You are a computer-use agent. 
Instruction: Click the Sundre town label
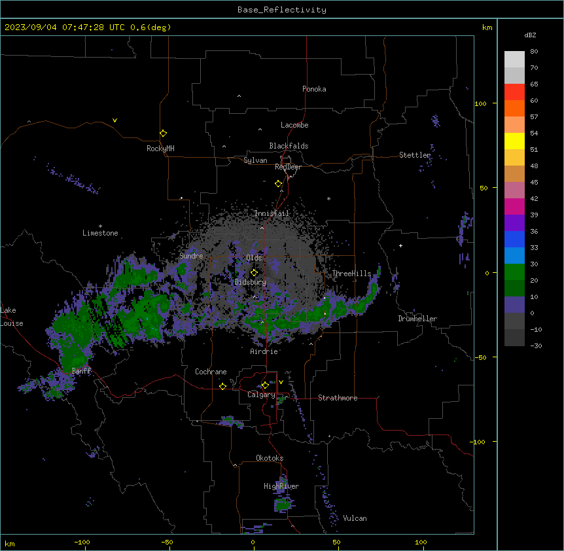point(191,256)
